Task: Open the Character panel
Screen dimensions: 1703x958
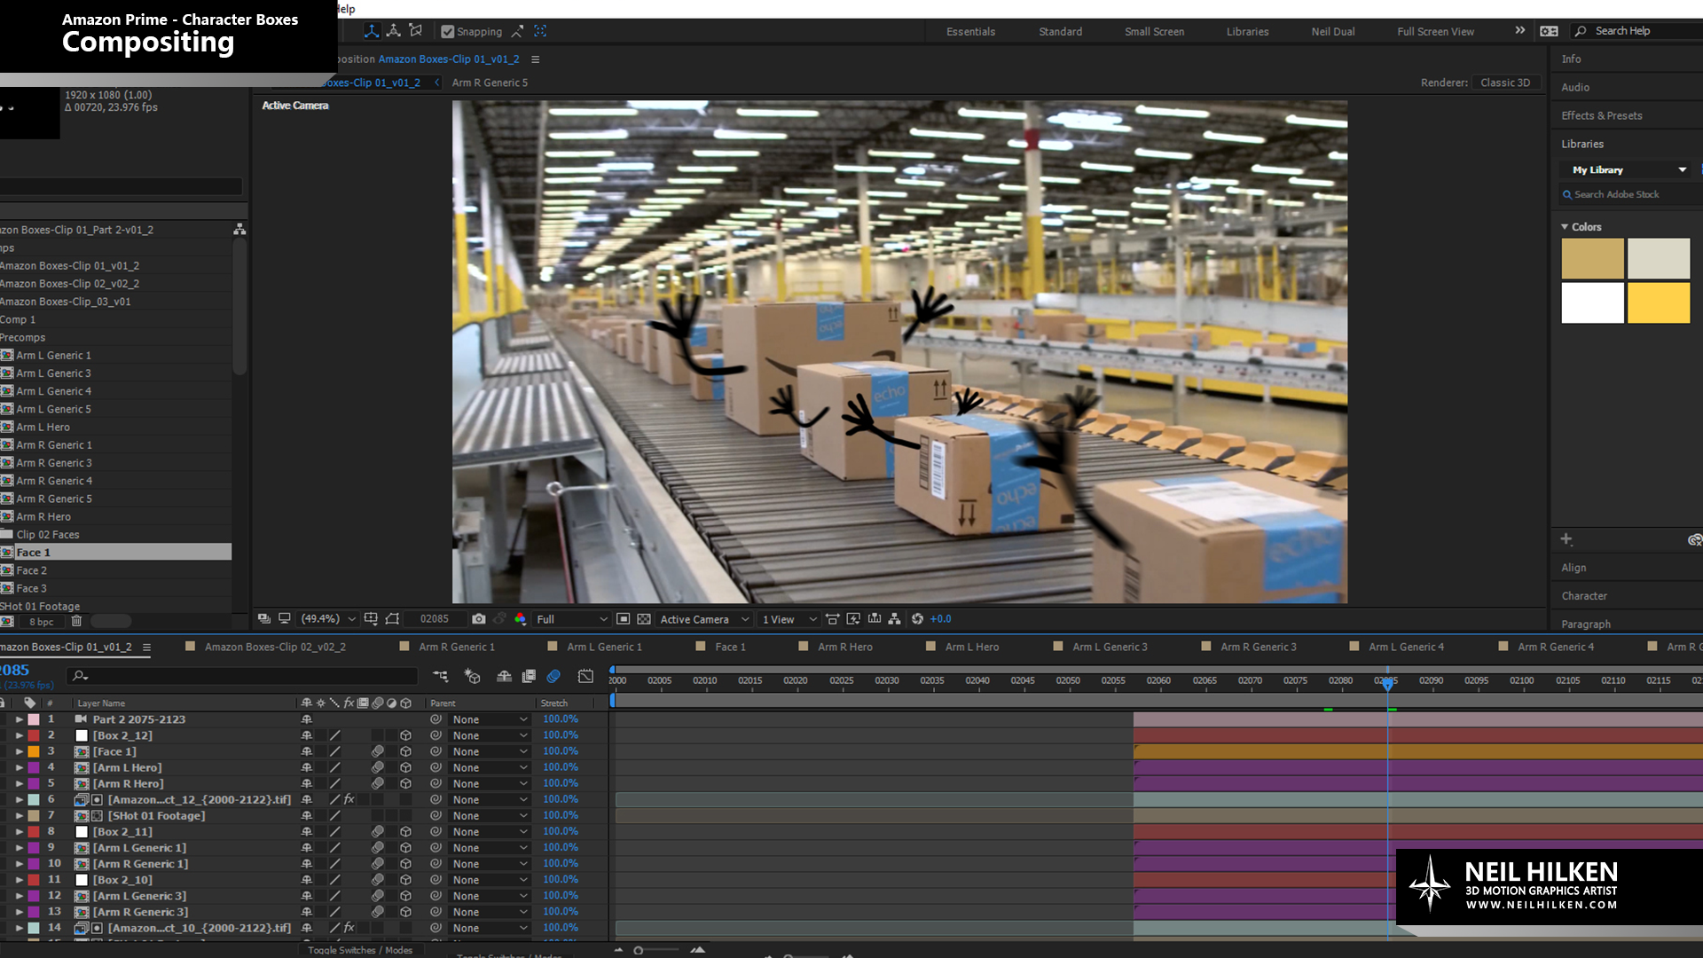Action: coord(1584,596)
